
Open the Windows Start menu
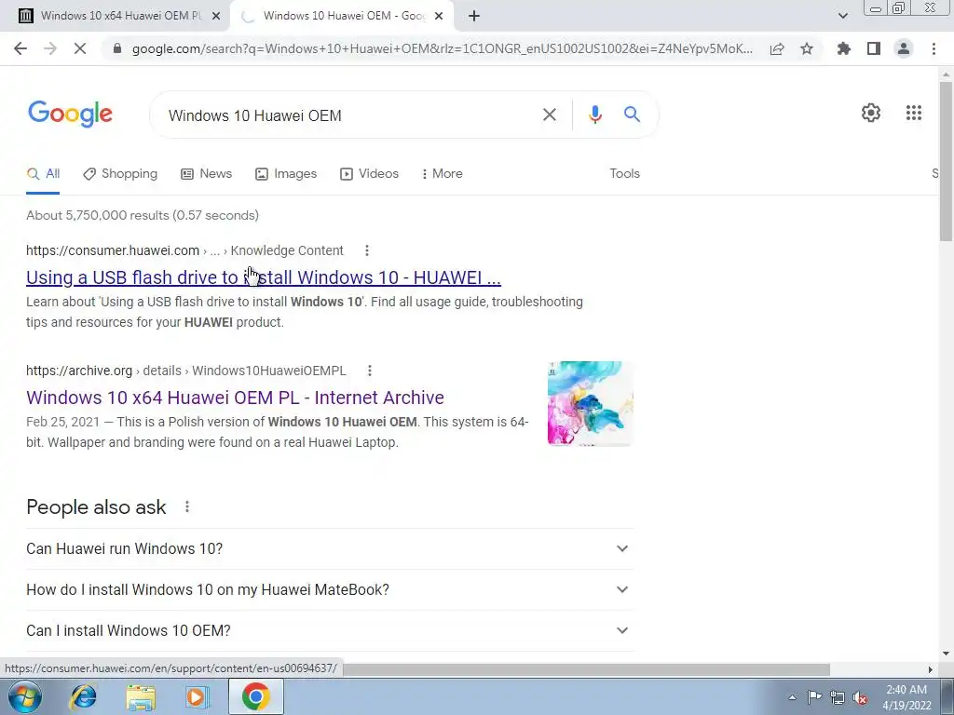tap(24, 696)
